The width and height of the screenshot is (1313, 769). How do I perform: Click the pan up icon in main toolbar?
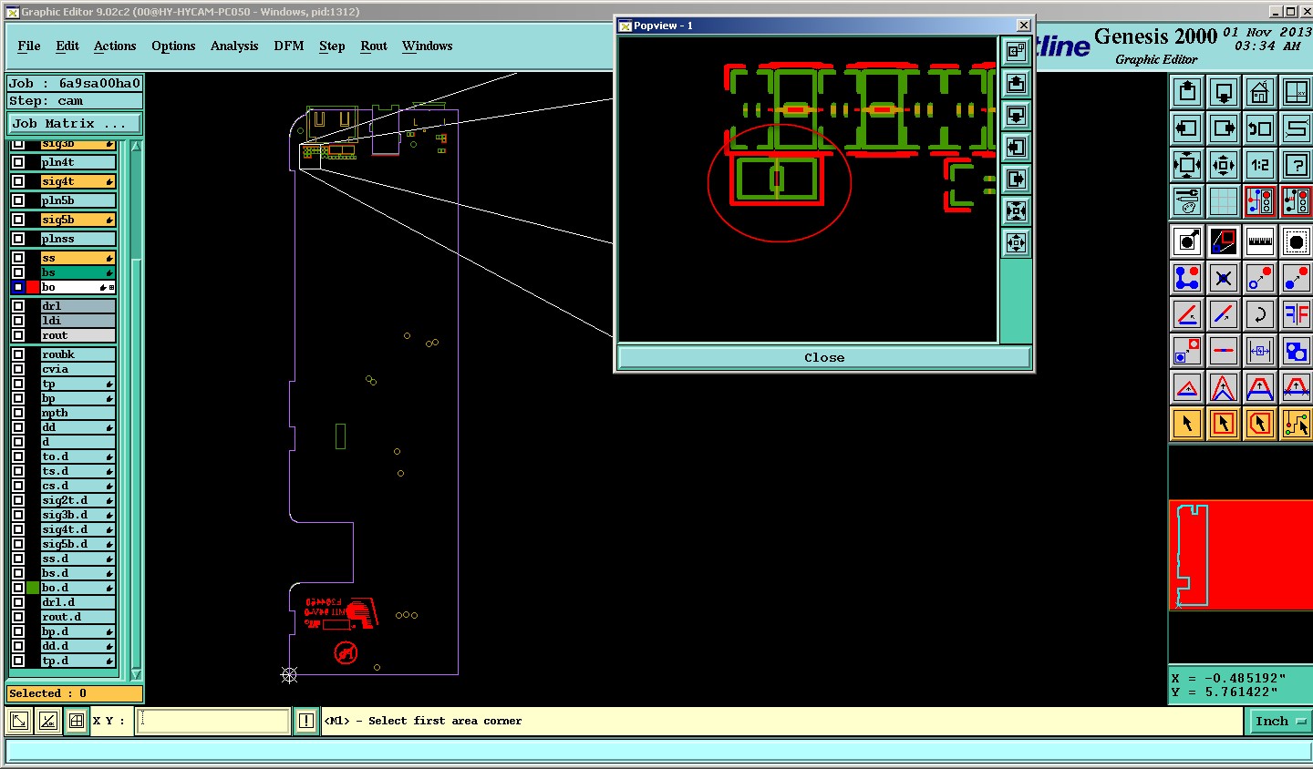[1187, 91]
